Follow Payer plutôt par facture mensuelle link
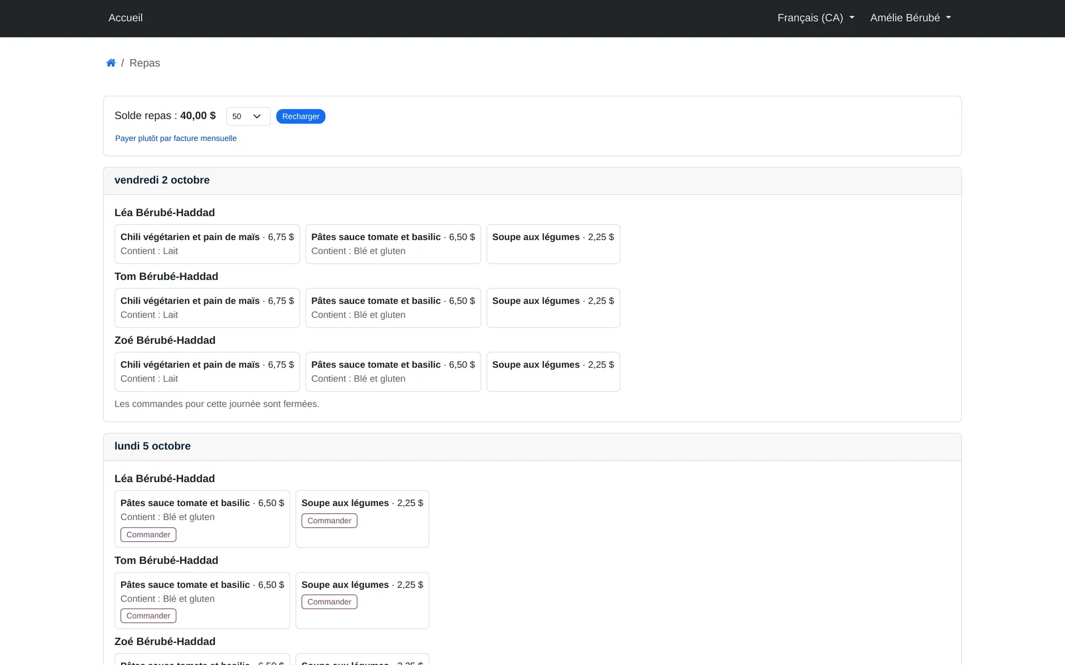The height and width of the screenshot is (665, 1065). pyautogui.click(x=176, y=138)
